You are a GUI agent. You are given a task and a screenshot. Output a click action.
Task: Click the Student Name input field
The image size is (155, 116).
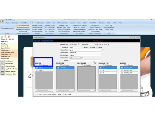pyautogui.click(x=85, y=50)
